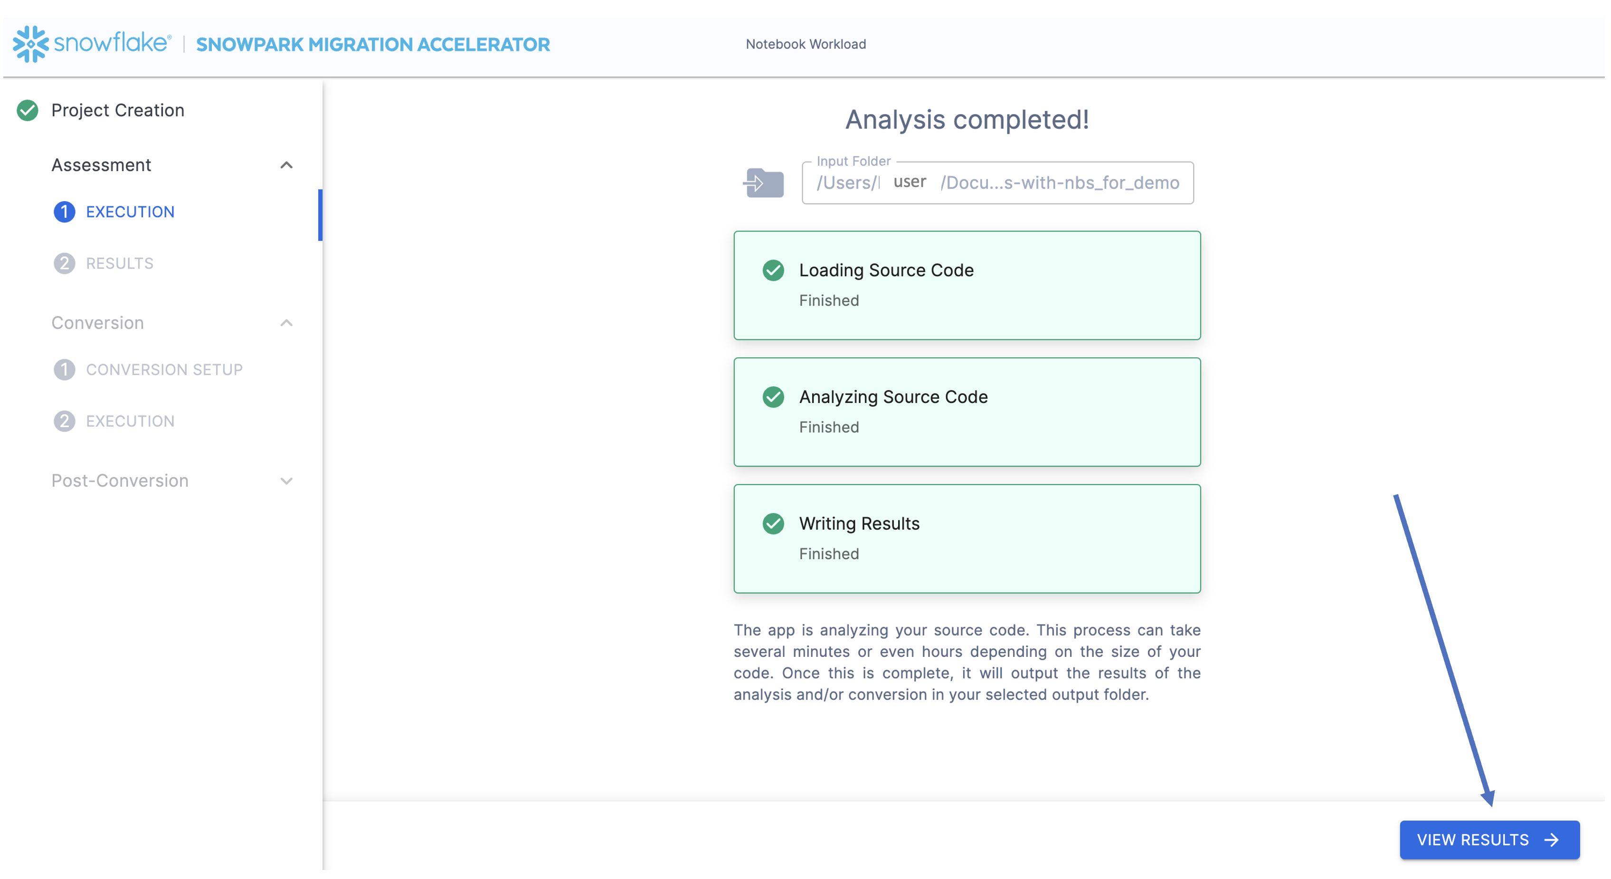
Task: Open the EXECUTION step under Assessment
Action: coord(130,211)
